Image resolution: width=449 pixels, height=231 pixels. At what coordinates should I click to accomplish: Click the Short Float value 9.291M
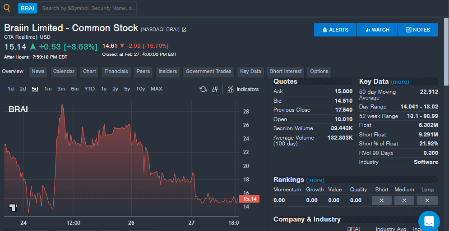(429, 135)
